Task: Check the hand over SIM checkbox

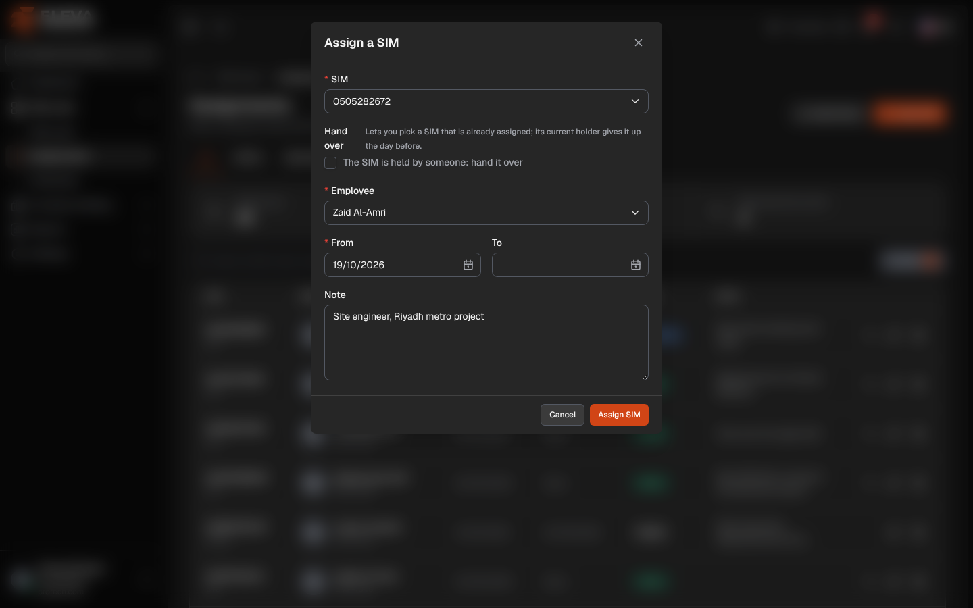Action: point(330,163)
